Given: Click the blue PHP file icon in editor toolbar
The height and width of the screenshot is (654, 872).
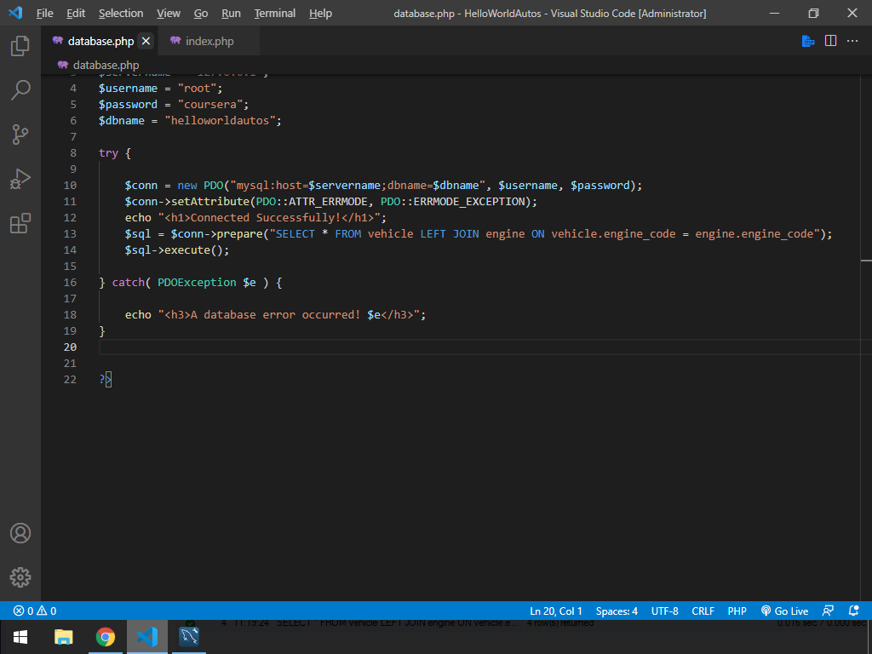Looking at the screenshot, I should tap(808, 41).
